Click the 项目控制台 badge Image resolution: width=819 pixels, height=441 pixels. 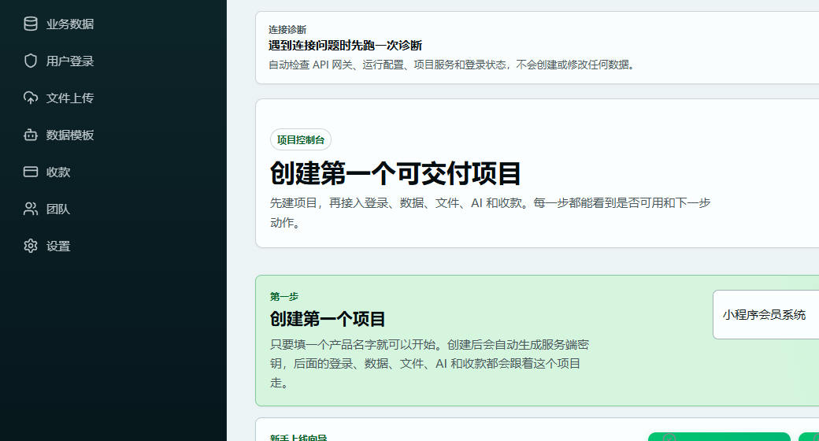(x=300, y=139)
